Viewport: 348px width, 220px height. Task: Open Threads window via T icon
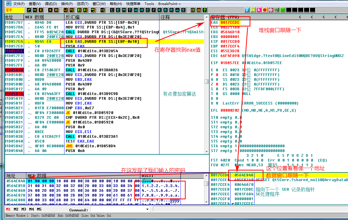pos(130,10)
